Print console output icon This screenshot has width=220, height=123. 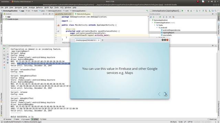pos(8,60)
